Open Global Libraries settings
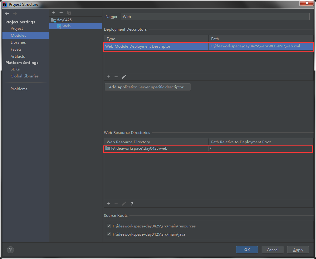Image resolution: width=316 pixels, height=259 pixels. click(25, 76)
